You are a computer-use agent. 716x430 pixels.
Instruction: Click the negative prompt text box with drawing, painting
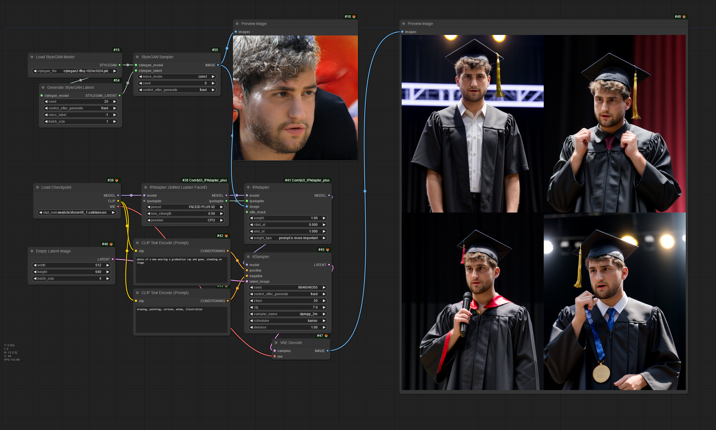tap(182, 320)
